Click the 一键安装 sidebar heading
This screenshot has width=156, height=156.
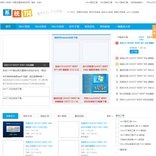point(122,149)
